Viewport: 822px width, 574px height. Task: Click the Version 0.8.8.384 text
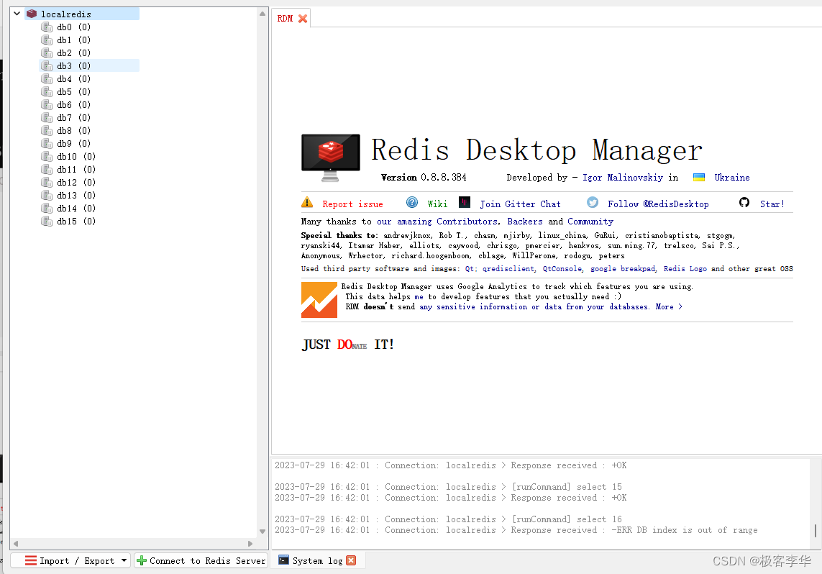pos(424,177)
